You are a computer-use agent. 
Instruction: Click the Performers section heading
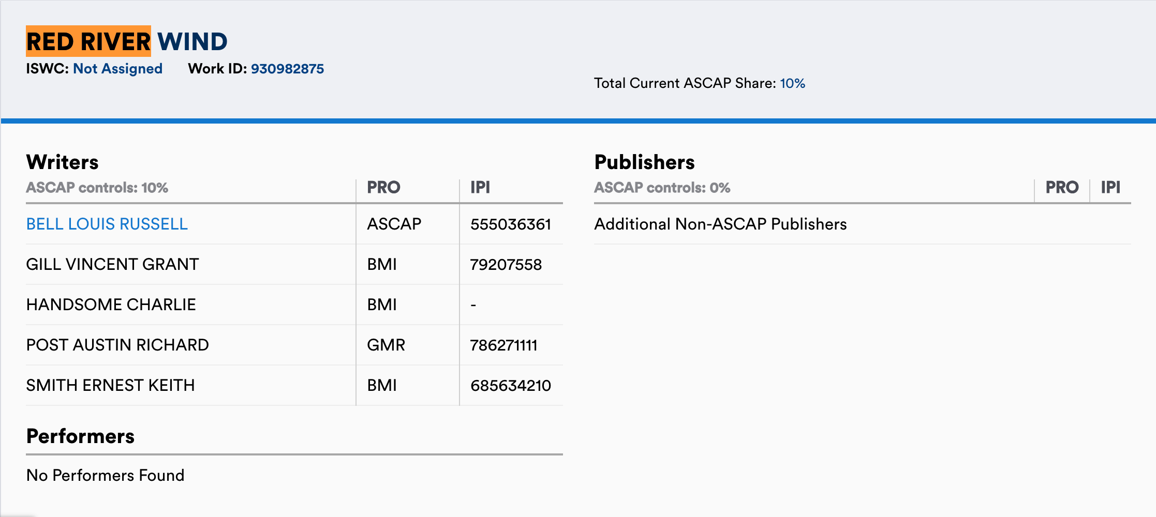coord(80,436)
